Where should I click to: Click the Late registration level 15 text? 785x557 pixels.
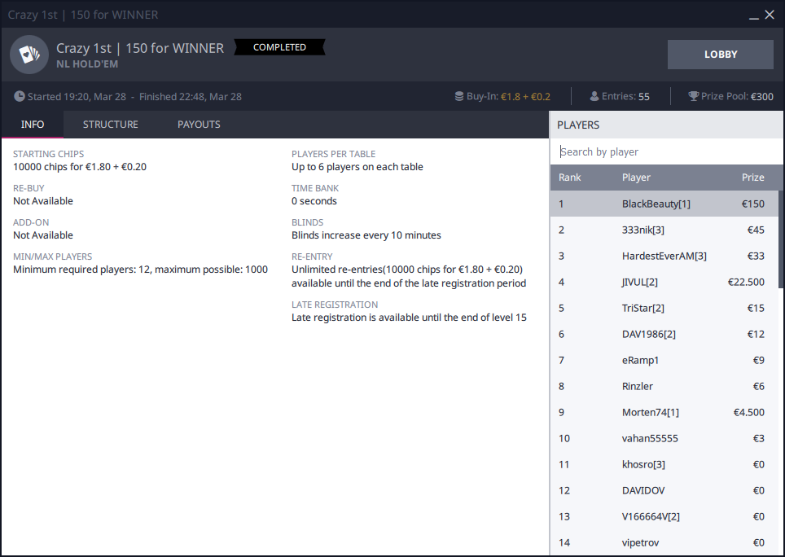click(409, 318)
